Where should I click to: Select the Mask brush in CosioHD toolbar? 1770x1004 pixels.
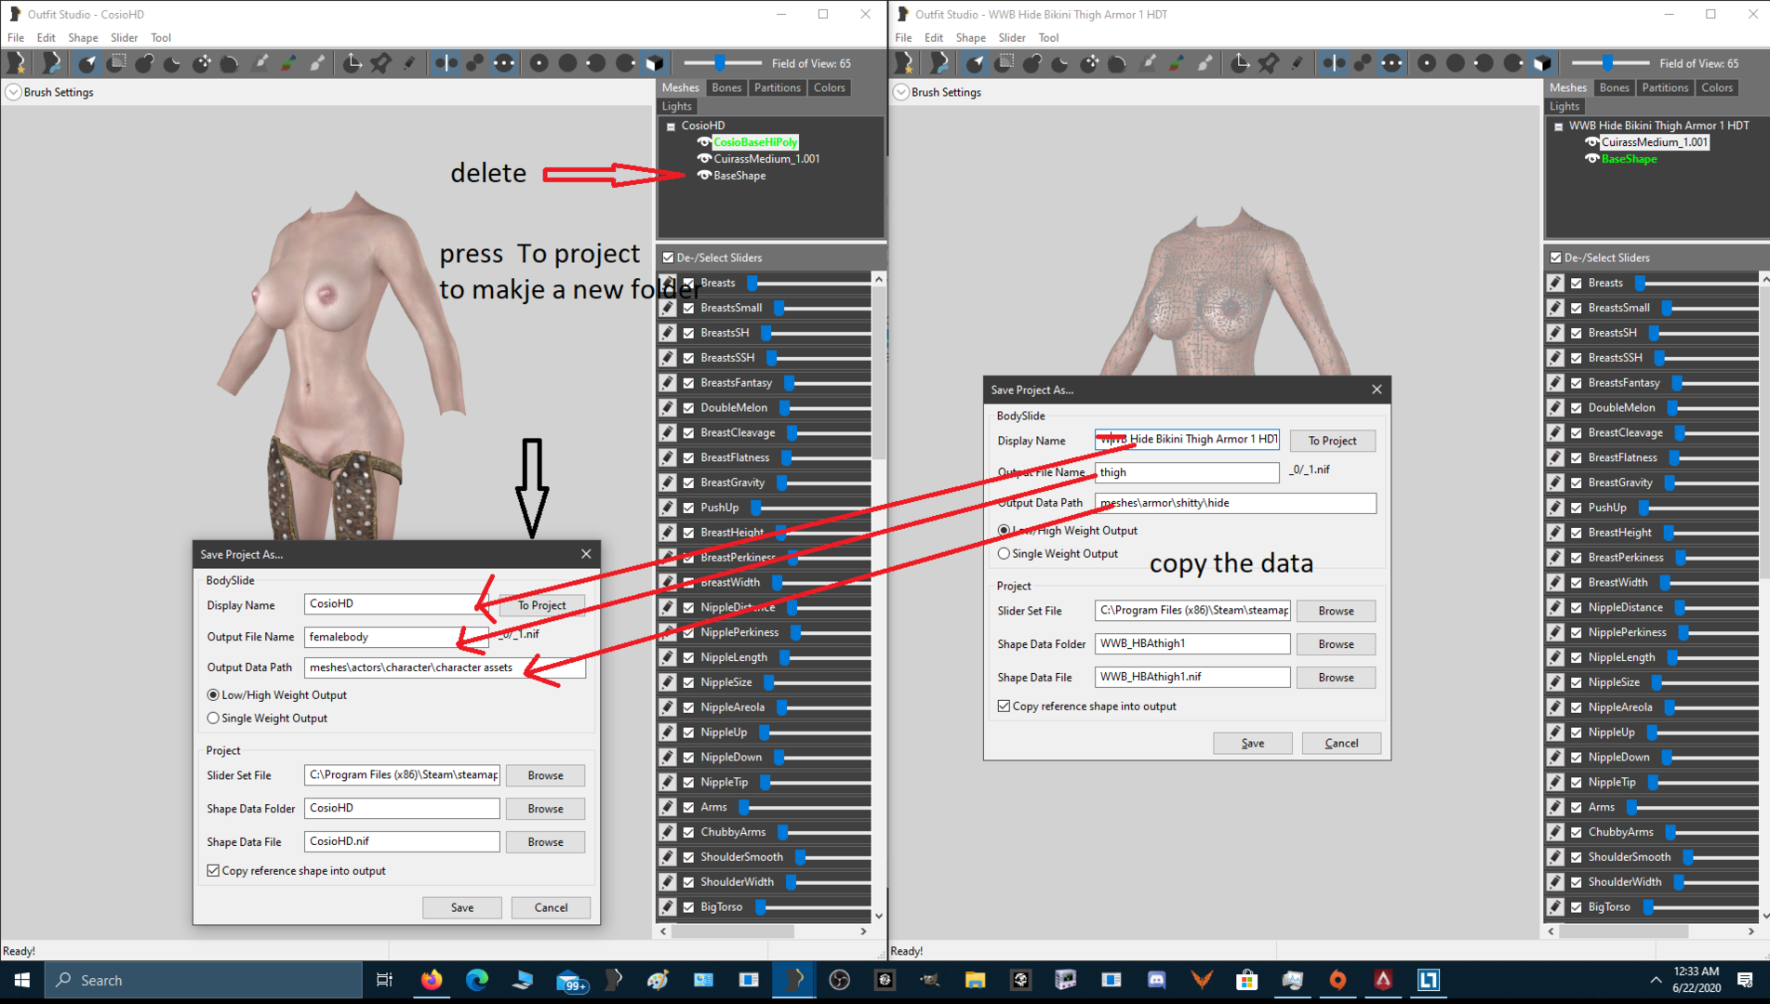tap(116, 63)
